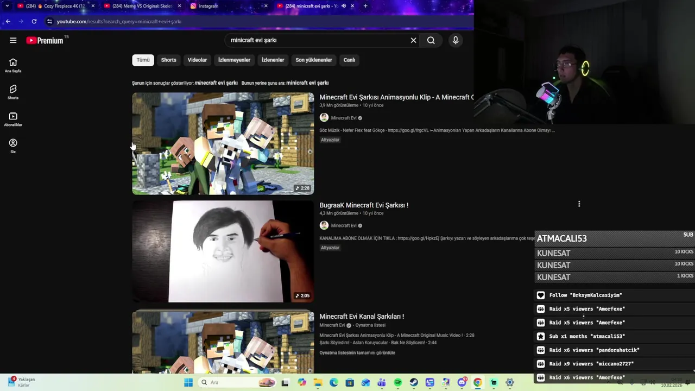Screen dimensions: 695x391
Task: Click Altyazılar badge under BugraaK video
Action: click(330, 248)
